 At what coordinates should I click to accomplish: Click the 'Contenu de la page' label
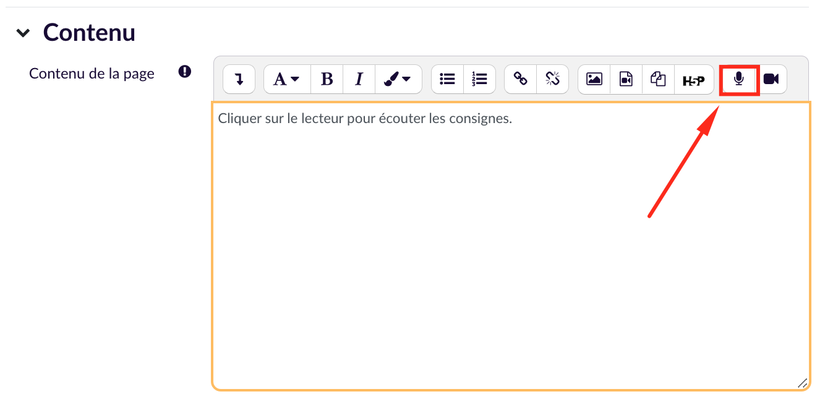click(x=92, y=74)
